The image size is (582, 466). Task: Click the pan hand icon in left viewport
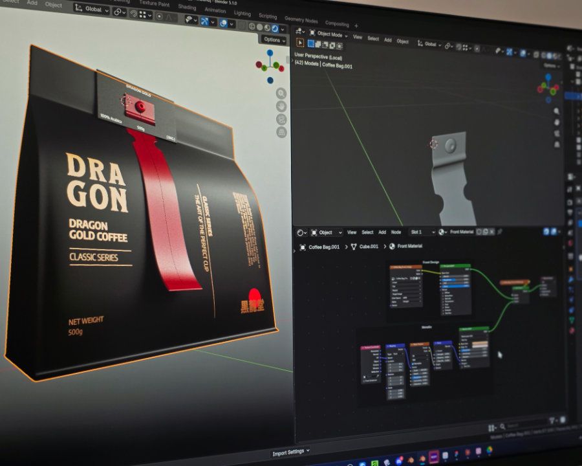point(282,106)
